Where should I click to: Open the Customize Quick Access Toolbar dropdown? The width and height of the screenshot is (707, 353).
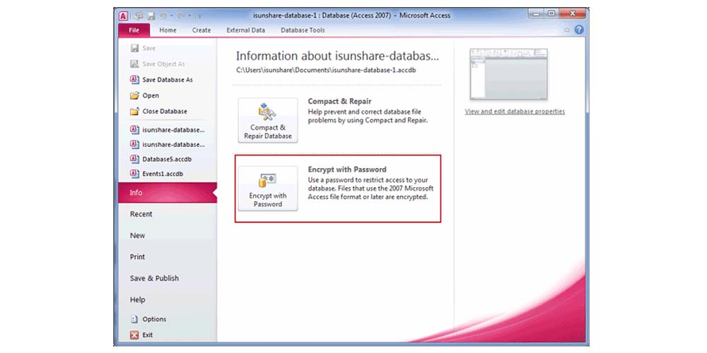[x=199, y=16]
